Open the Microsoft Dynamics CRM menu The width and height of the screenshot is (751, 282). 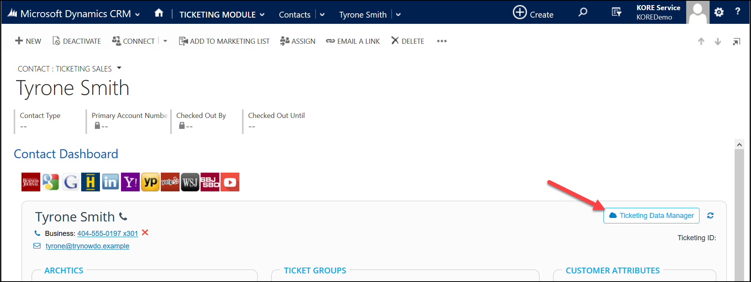(74, 14)
